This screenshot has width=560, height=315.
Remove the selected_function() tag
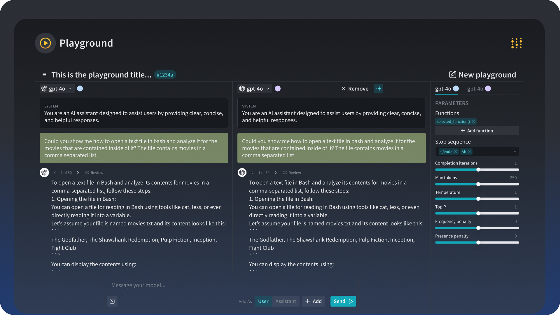473,122
